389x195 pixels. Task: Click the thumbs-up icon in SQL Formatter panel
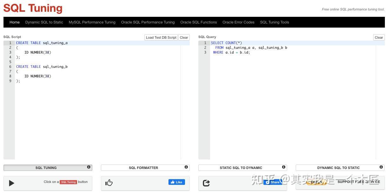[109, 183]
